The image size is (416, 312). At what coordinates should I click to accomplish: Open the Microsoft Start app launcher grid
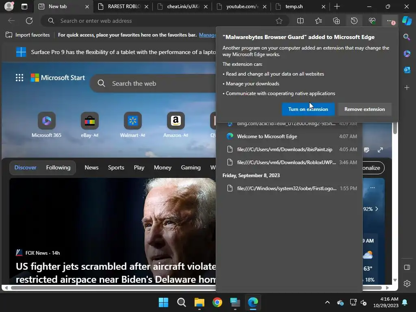[x=19, y=78]
